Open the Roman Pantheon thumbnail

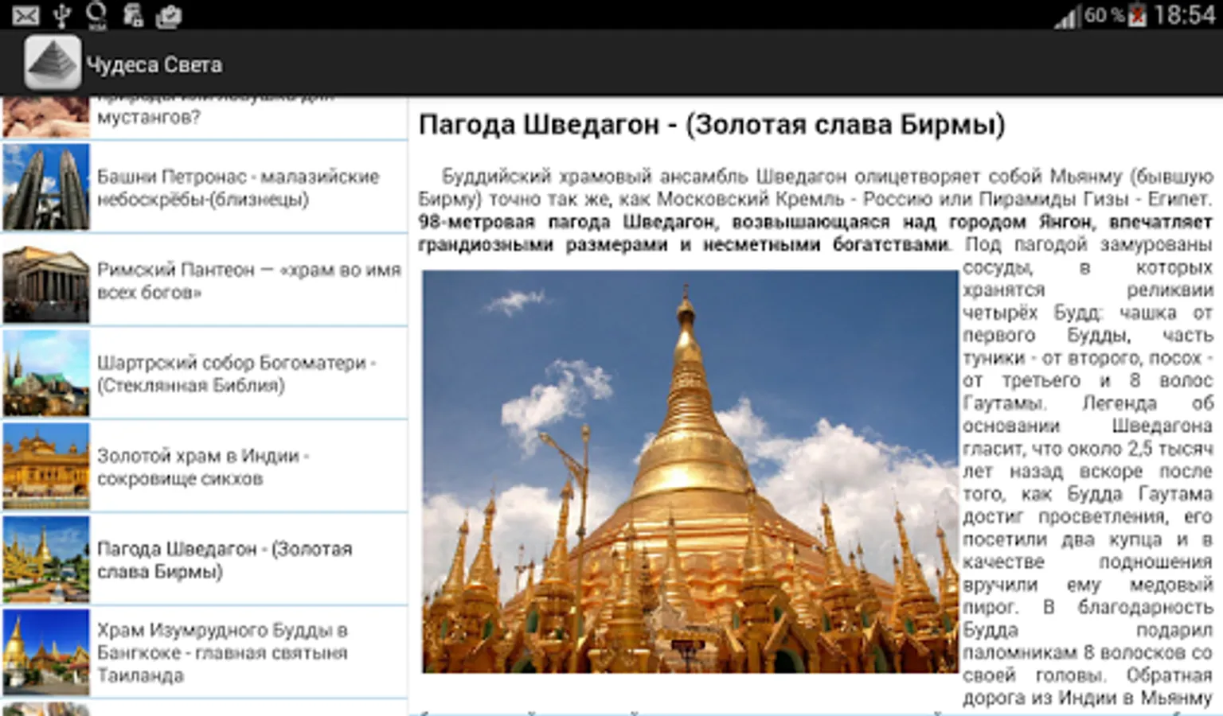[46, 280]
